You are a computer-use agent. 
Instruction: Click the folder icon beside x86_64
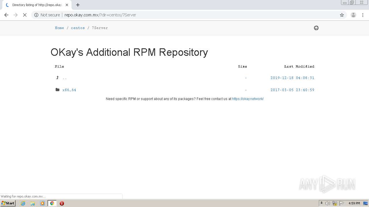click(x=57, y=90)
